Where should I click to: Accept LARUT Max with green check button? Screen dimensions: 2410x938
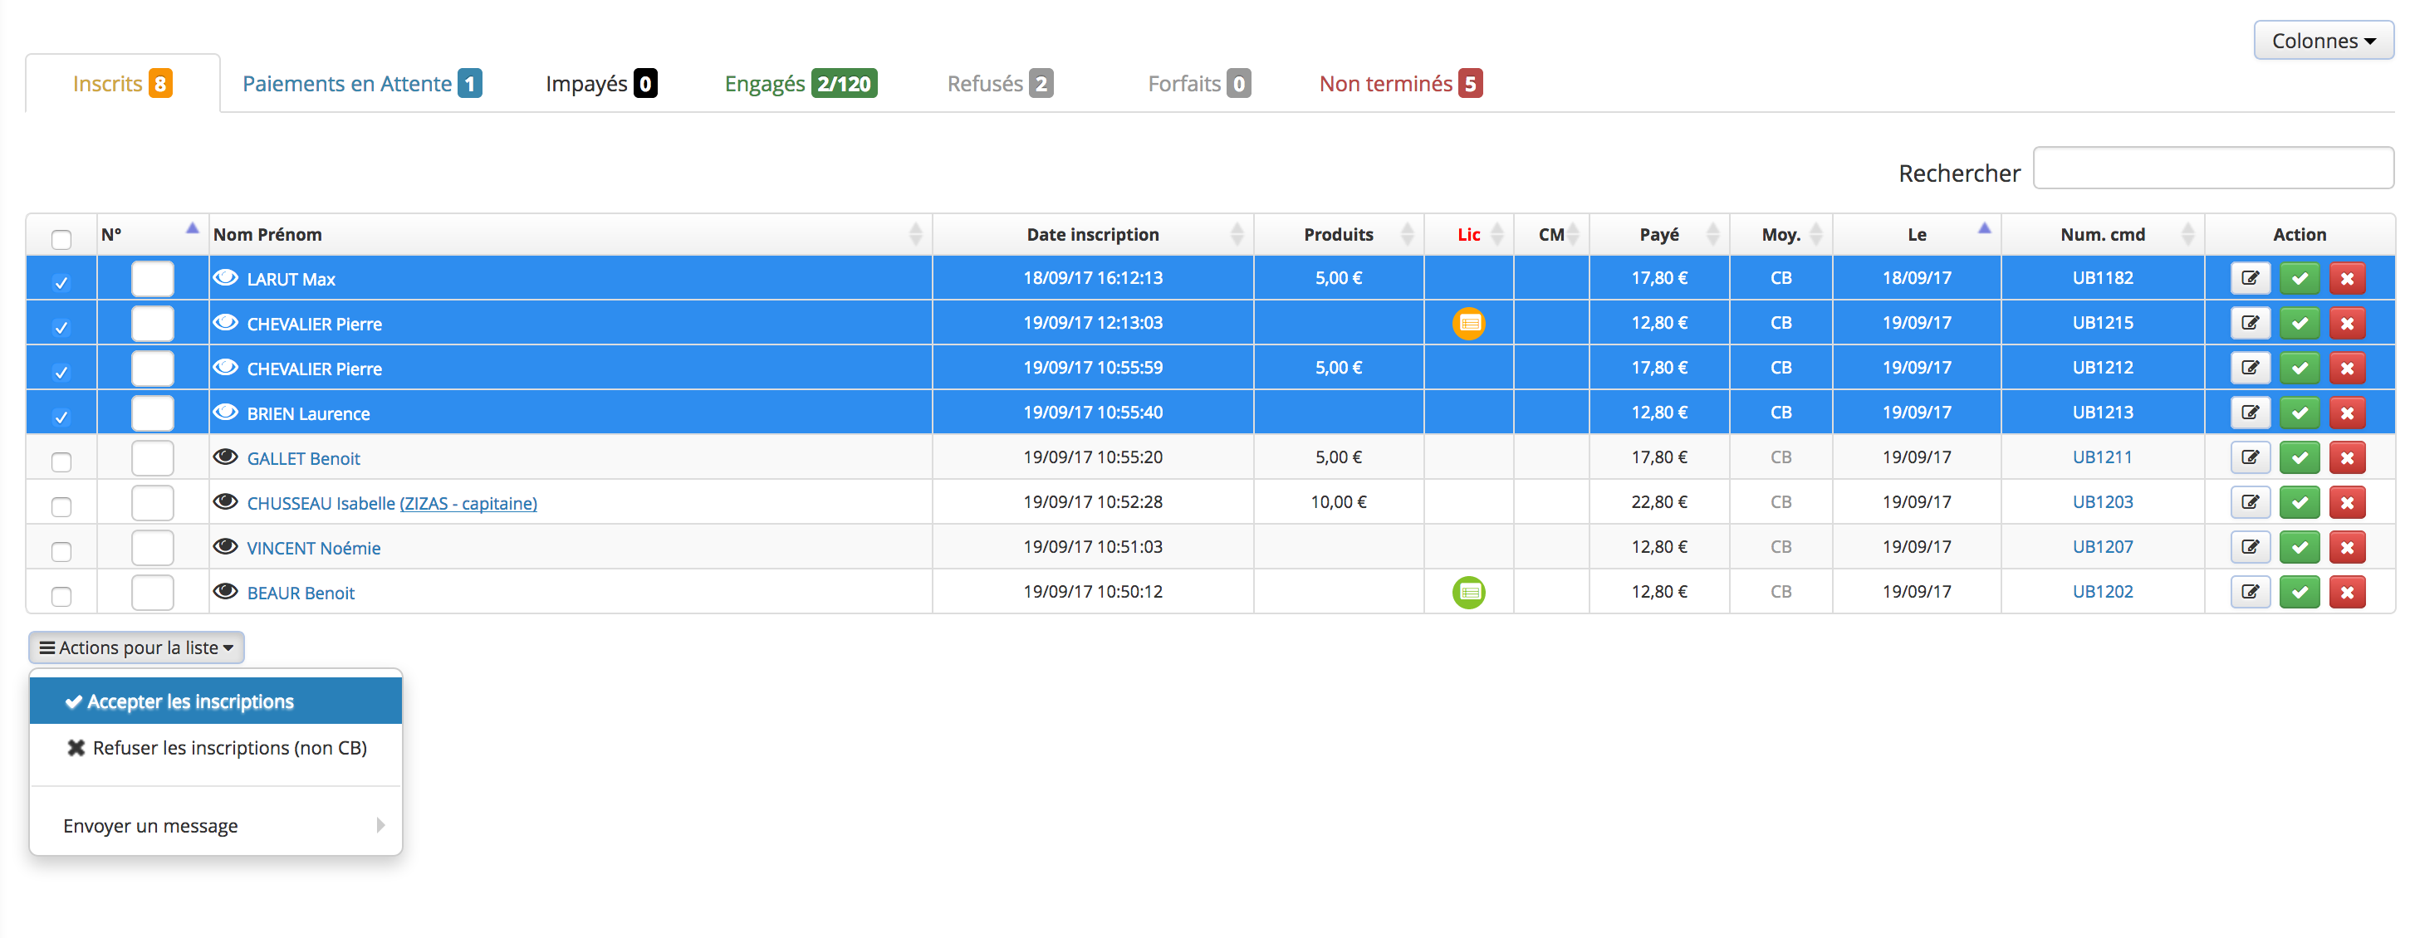(2300, 278)
